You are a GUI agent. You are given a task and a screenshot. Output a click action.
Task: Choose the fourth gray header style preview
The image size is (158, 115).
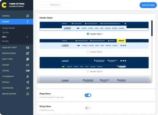[94, 80]
